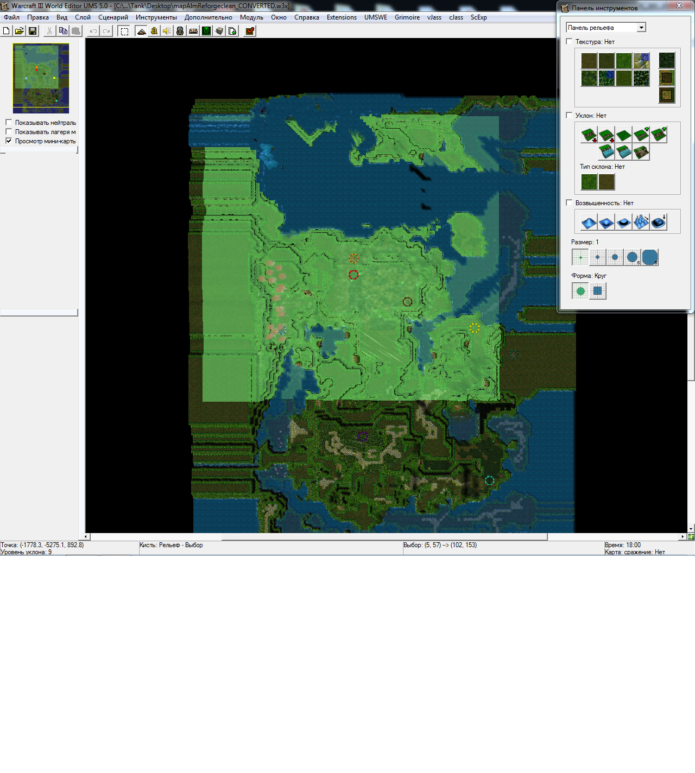Select circle brush shape

(x=580, y=291)
